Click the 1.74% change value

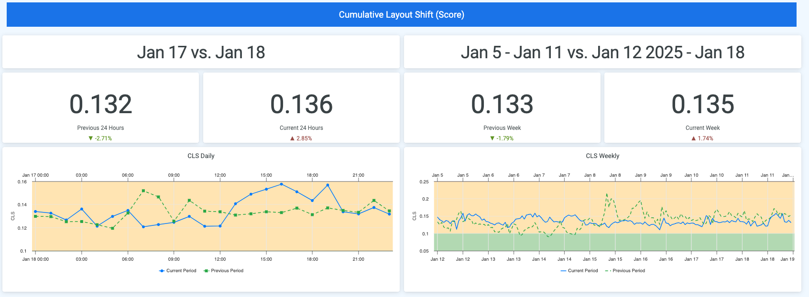(x=705, y=138)
